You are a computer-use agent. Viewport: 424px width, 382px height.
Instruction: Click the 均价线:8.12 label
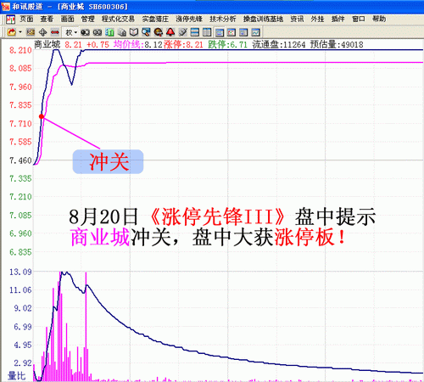click(x=138, y=44)
